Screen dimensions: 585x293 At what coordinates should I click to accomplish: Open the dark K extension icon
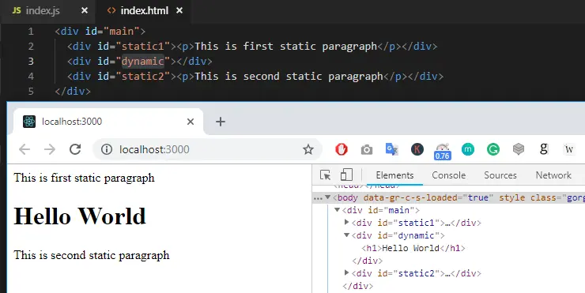click(x=417, y=149)
